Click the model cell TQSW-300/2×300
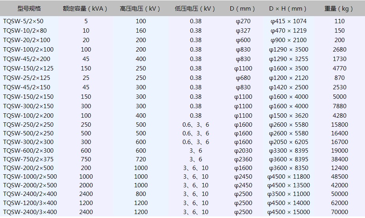365x218 pixels. click(x=28, y=142)
